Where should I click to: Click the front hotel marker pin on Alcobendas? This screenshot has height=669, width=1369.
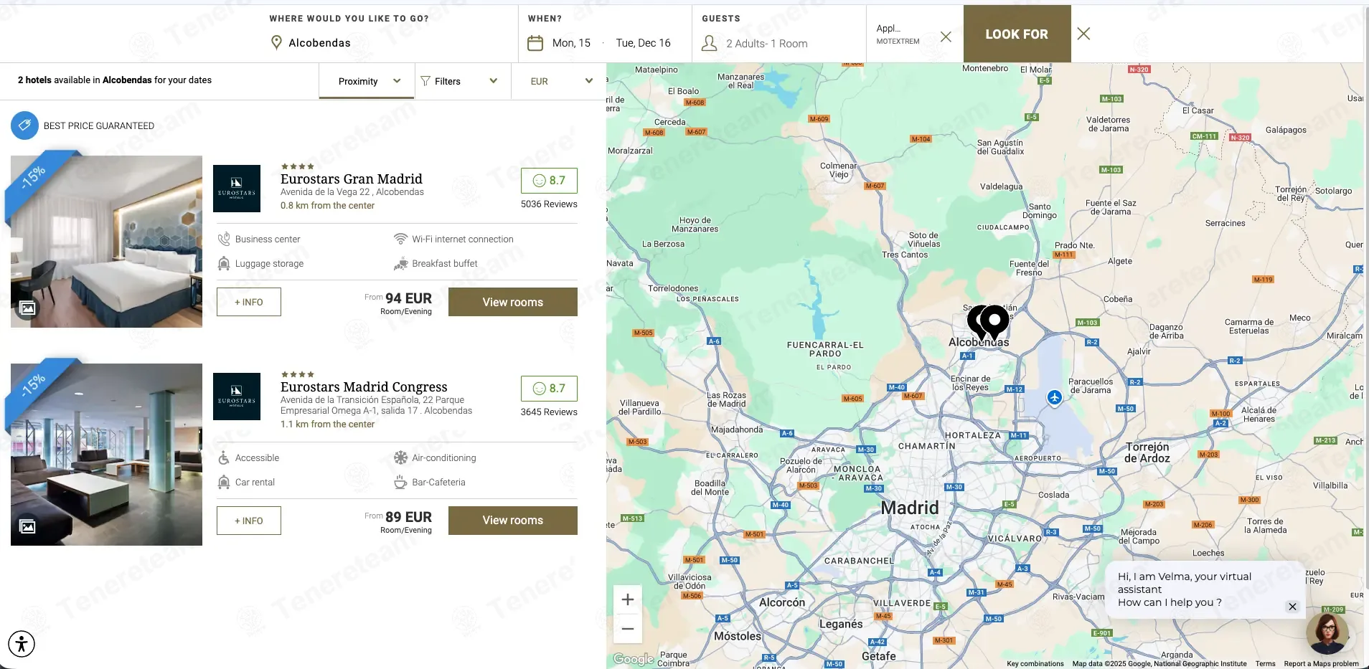point(994,322)
